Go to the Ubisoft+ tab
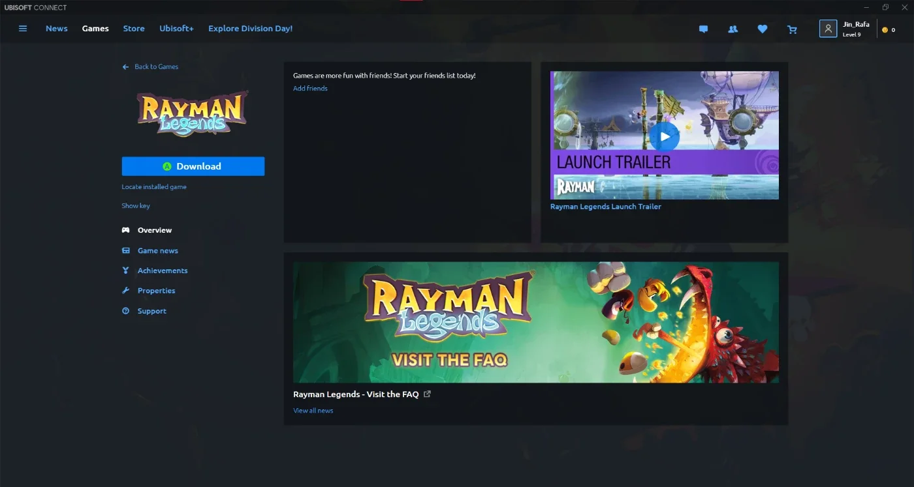This screenshot has width=914, height=487. [176, 29]
